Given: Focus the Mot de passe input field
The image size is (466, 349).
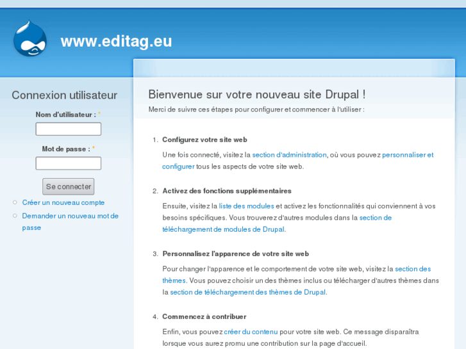Looking at the screenshot, I should [x=69, y=163].
